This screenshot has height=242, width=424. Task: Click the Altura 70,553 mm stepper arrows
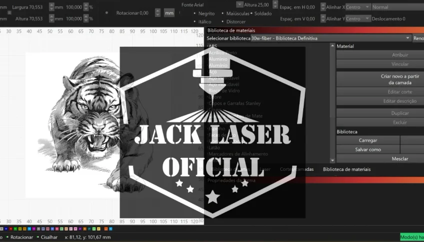[x=51, y=18]
